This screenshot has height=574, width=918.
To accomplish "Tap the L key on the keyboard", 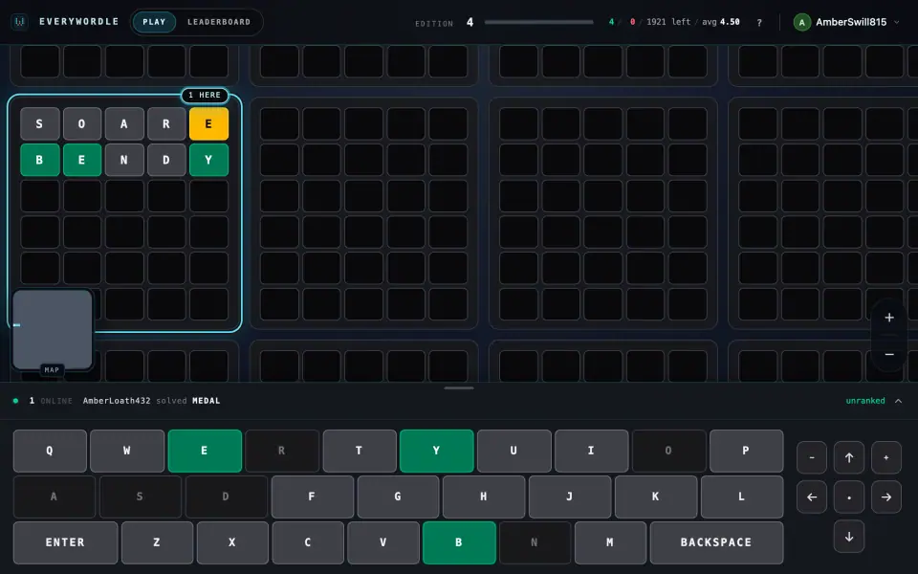I will click(x=742, y=497).
